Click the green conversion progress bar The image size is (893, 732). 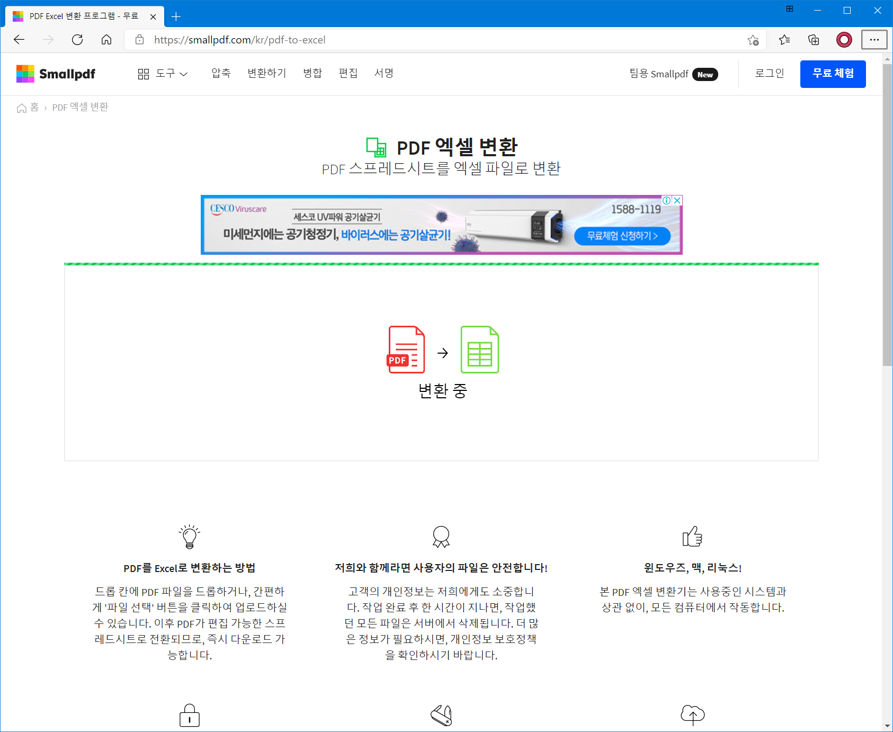[441, 264]
